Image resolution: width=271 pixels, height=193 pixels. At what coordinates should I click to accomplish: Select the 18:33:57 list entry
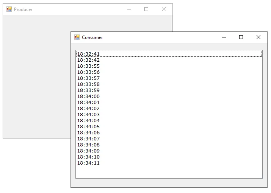[169, 78]
